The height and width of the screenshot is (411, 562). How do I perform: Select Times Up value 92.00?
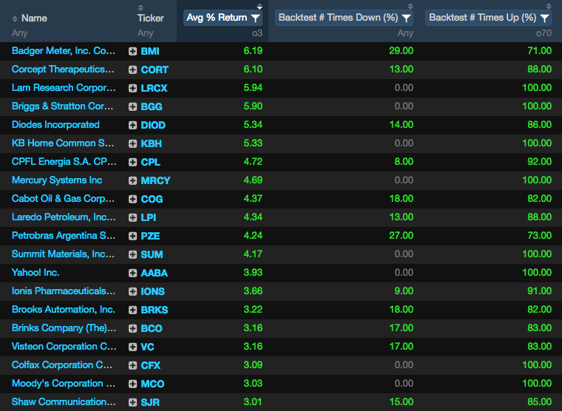click(x=539, y=162)
